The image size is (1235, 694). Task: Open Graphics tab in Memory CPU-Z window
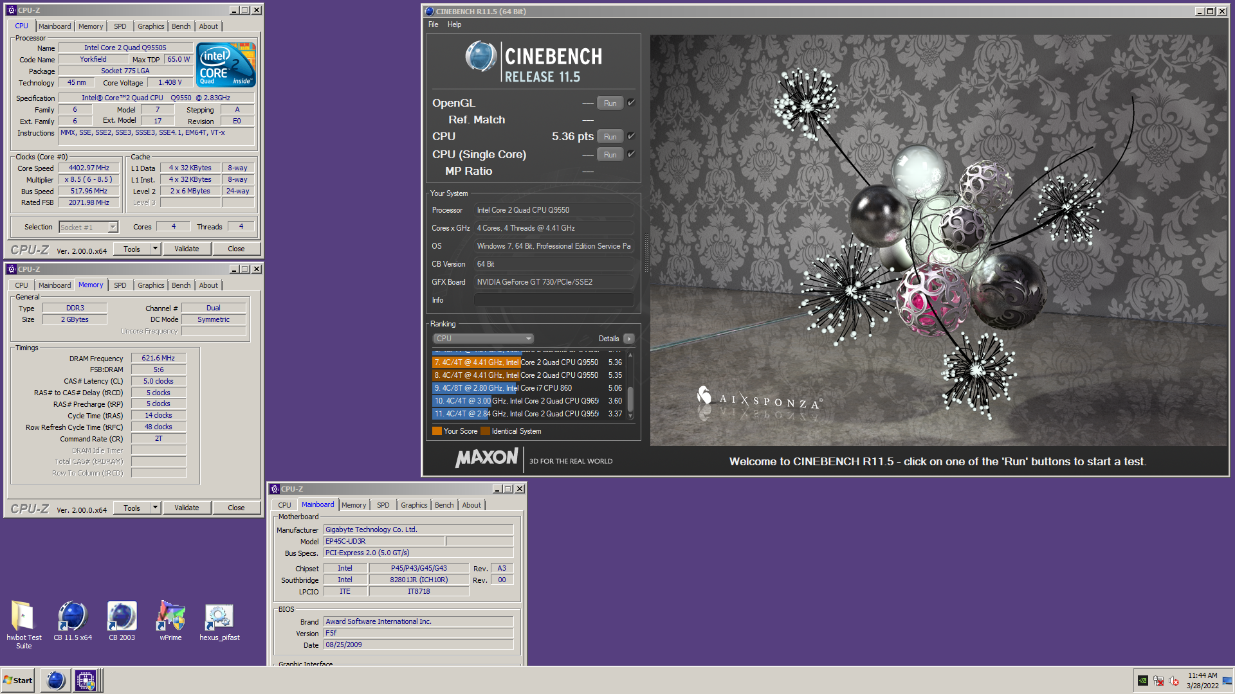[151, 285]
